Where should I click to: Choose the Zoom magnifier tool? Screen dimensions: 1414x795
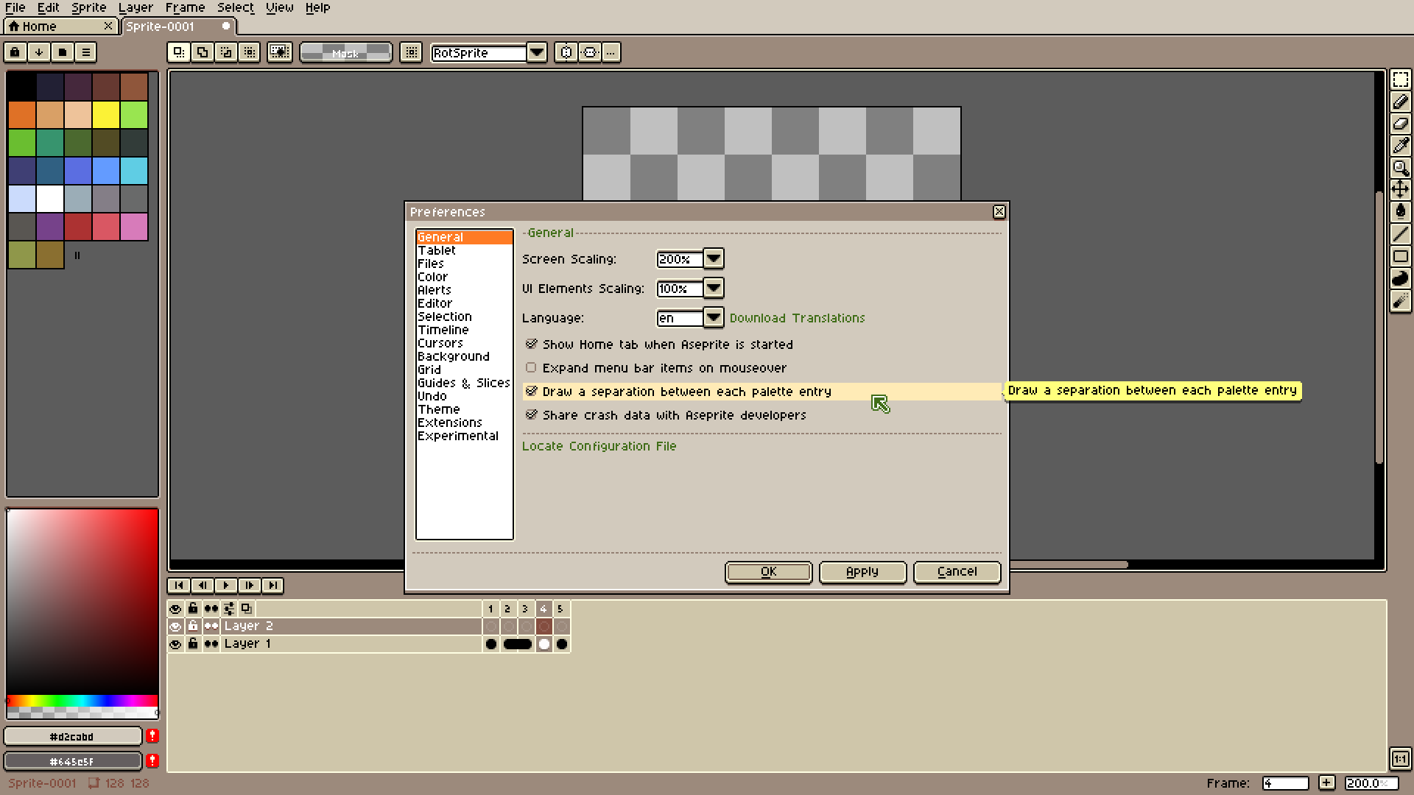click(1400, 168)
